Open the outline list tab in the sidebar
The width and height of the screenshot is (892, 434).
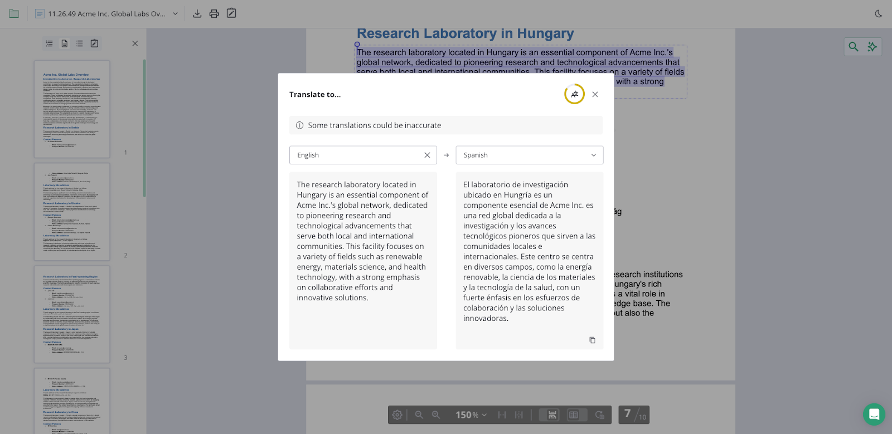tap(49, 43)
